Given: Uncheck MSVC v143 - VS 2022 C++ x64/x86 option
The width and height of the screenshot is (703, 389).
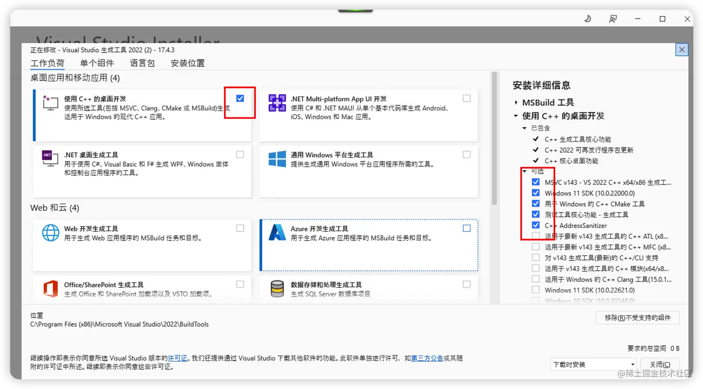Looking at the screenshot, I should tap(536, 182).
